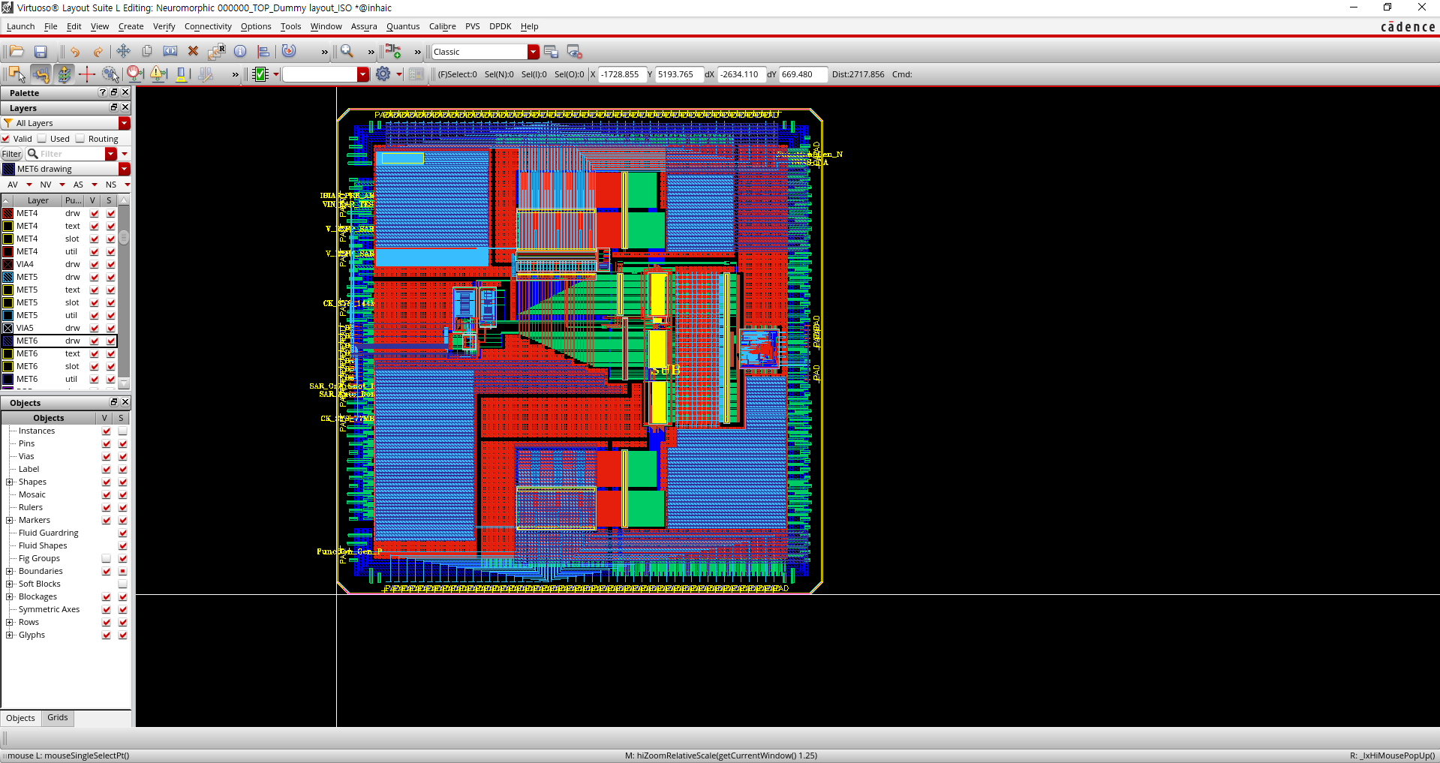Click the MET4 drw red color swatch
This screenshot has width=1440, height=763.
(x=8, y=213)
